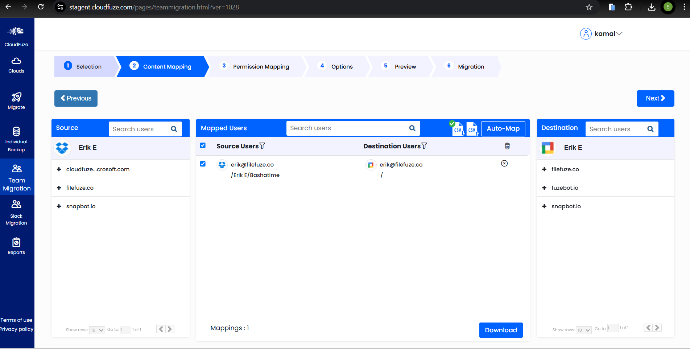The image size is (690, 349).
Task: Go to Migration step
Action: (466, 66)
